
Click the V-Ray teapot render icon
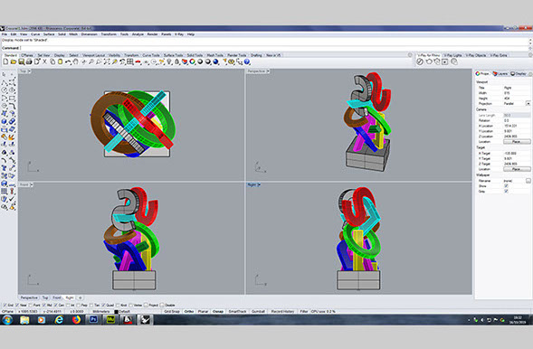(x=429, y=61)
